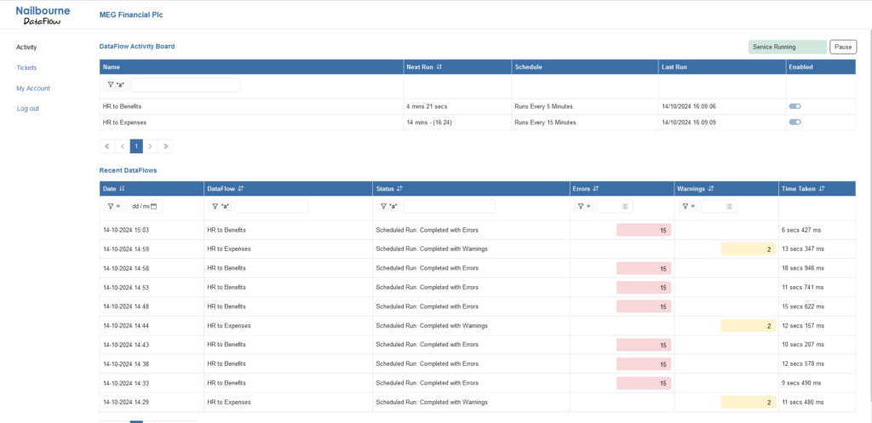Viewport: 872px width, 423px height.
Task: Sort by the Warnings column
Action: [711, 188]
